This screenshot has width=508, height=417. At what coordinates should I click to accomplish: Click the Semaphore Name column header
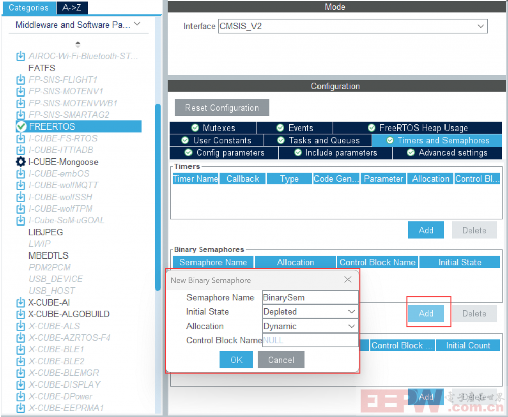[213, 262]
